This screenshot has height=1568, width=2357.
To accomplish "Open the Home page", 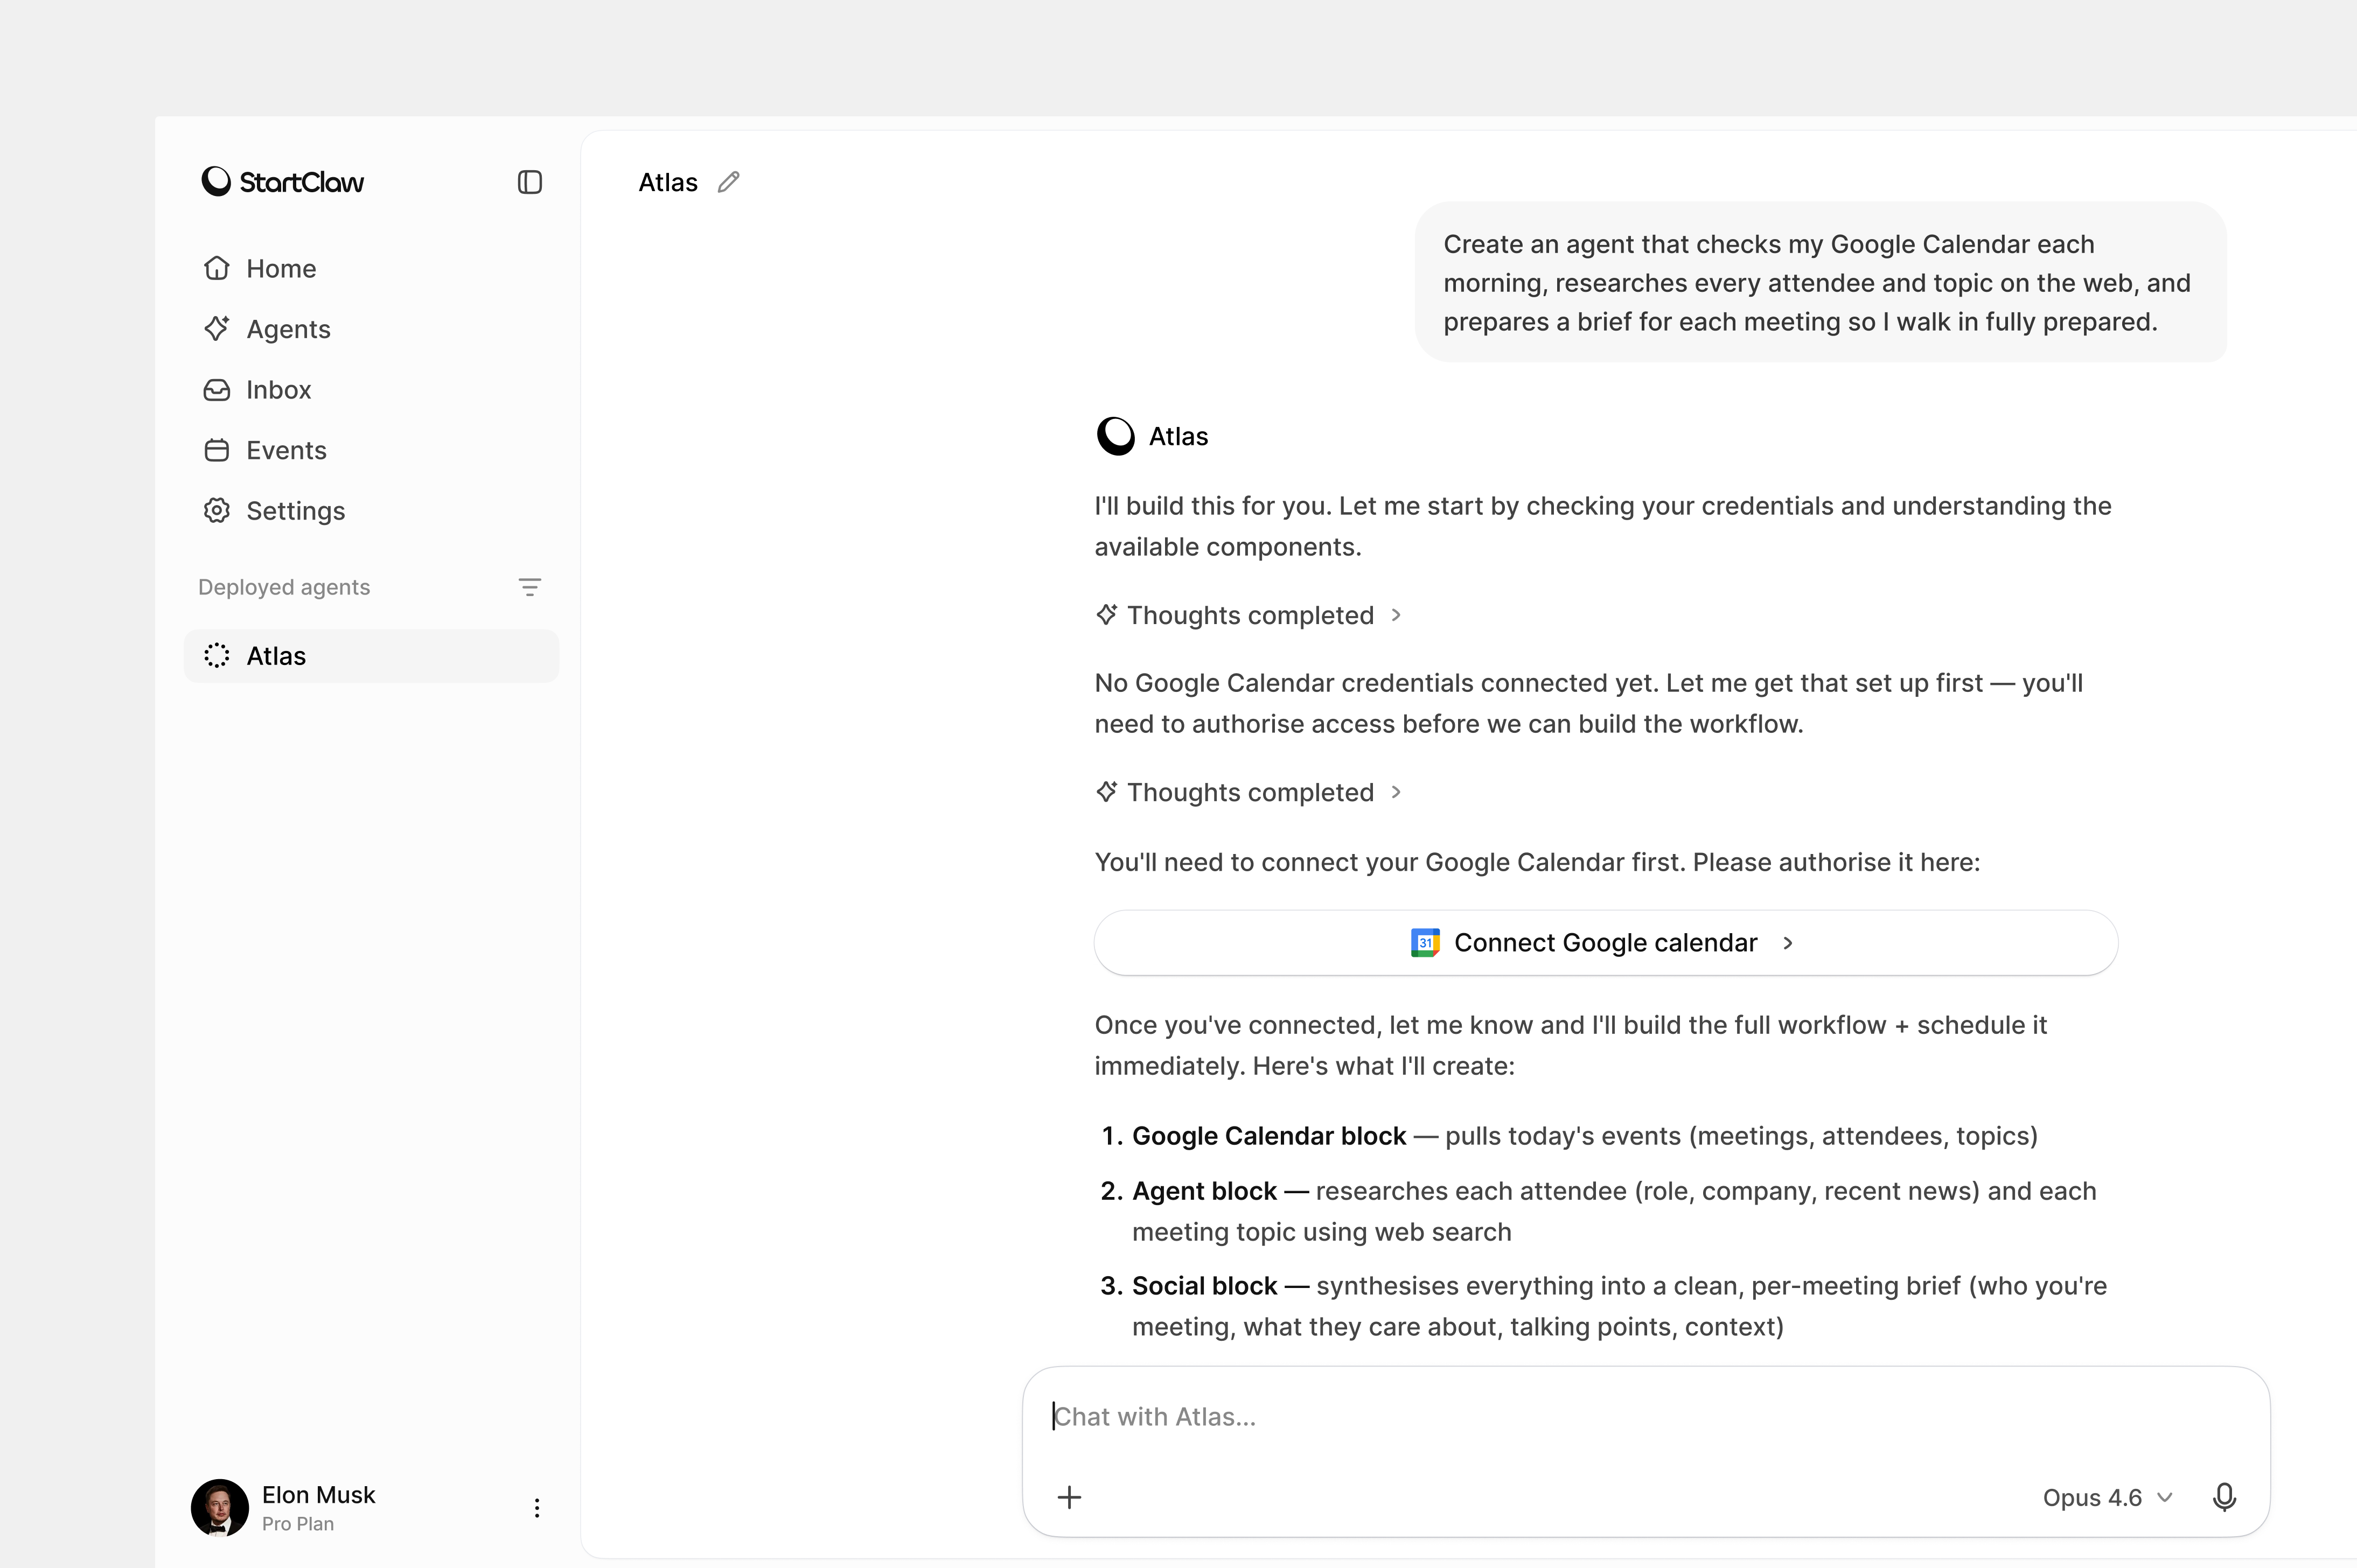I will click(280, 269).
